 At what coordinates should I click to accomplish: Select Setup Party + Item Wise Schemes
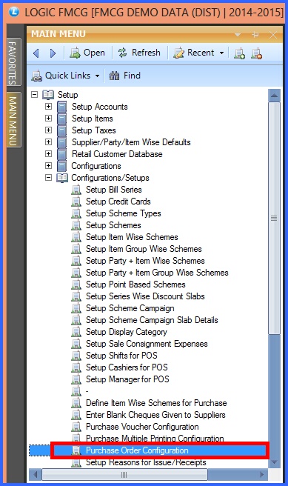[x=145, y=261]
